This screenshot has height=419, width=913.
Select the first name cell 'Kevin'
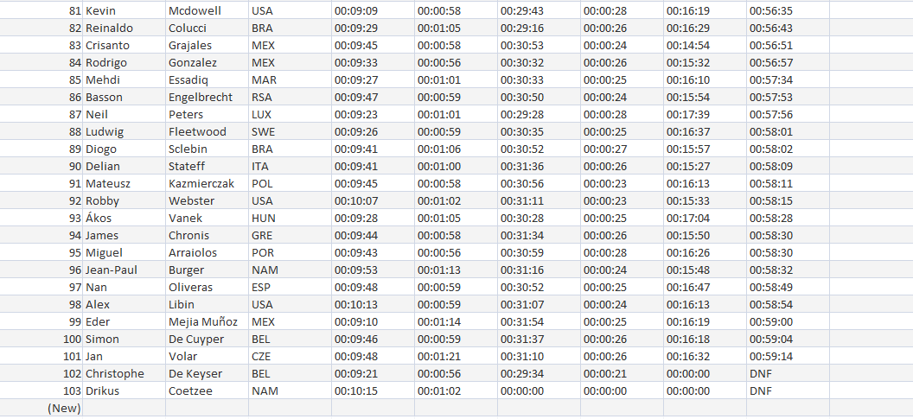point(124,10)
